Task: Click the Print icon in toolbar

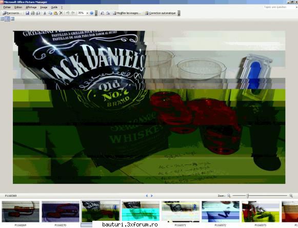Action: [33, 13]
